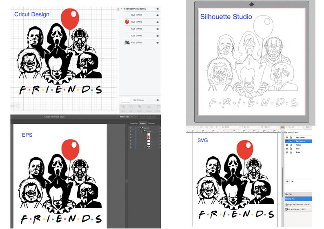Click the Search Adobe Stock field
324x229 pixels.
[148, 117]
